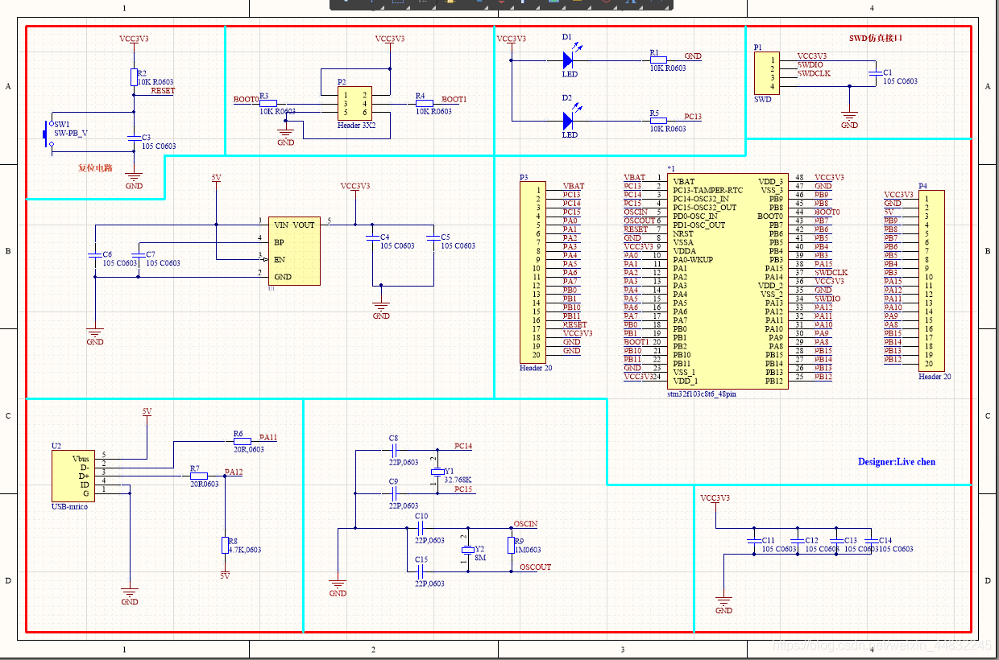Click the PC14-OSC32_IN pin name

(x=701, y=199)
